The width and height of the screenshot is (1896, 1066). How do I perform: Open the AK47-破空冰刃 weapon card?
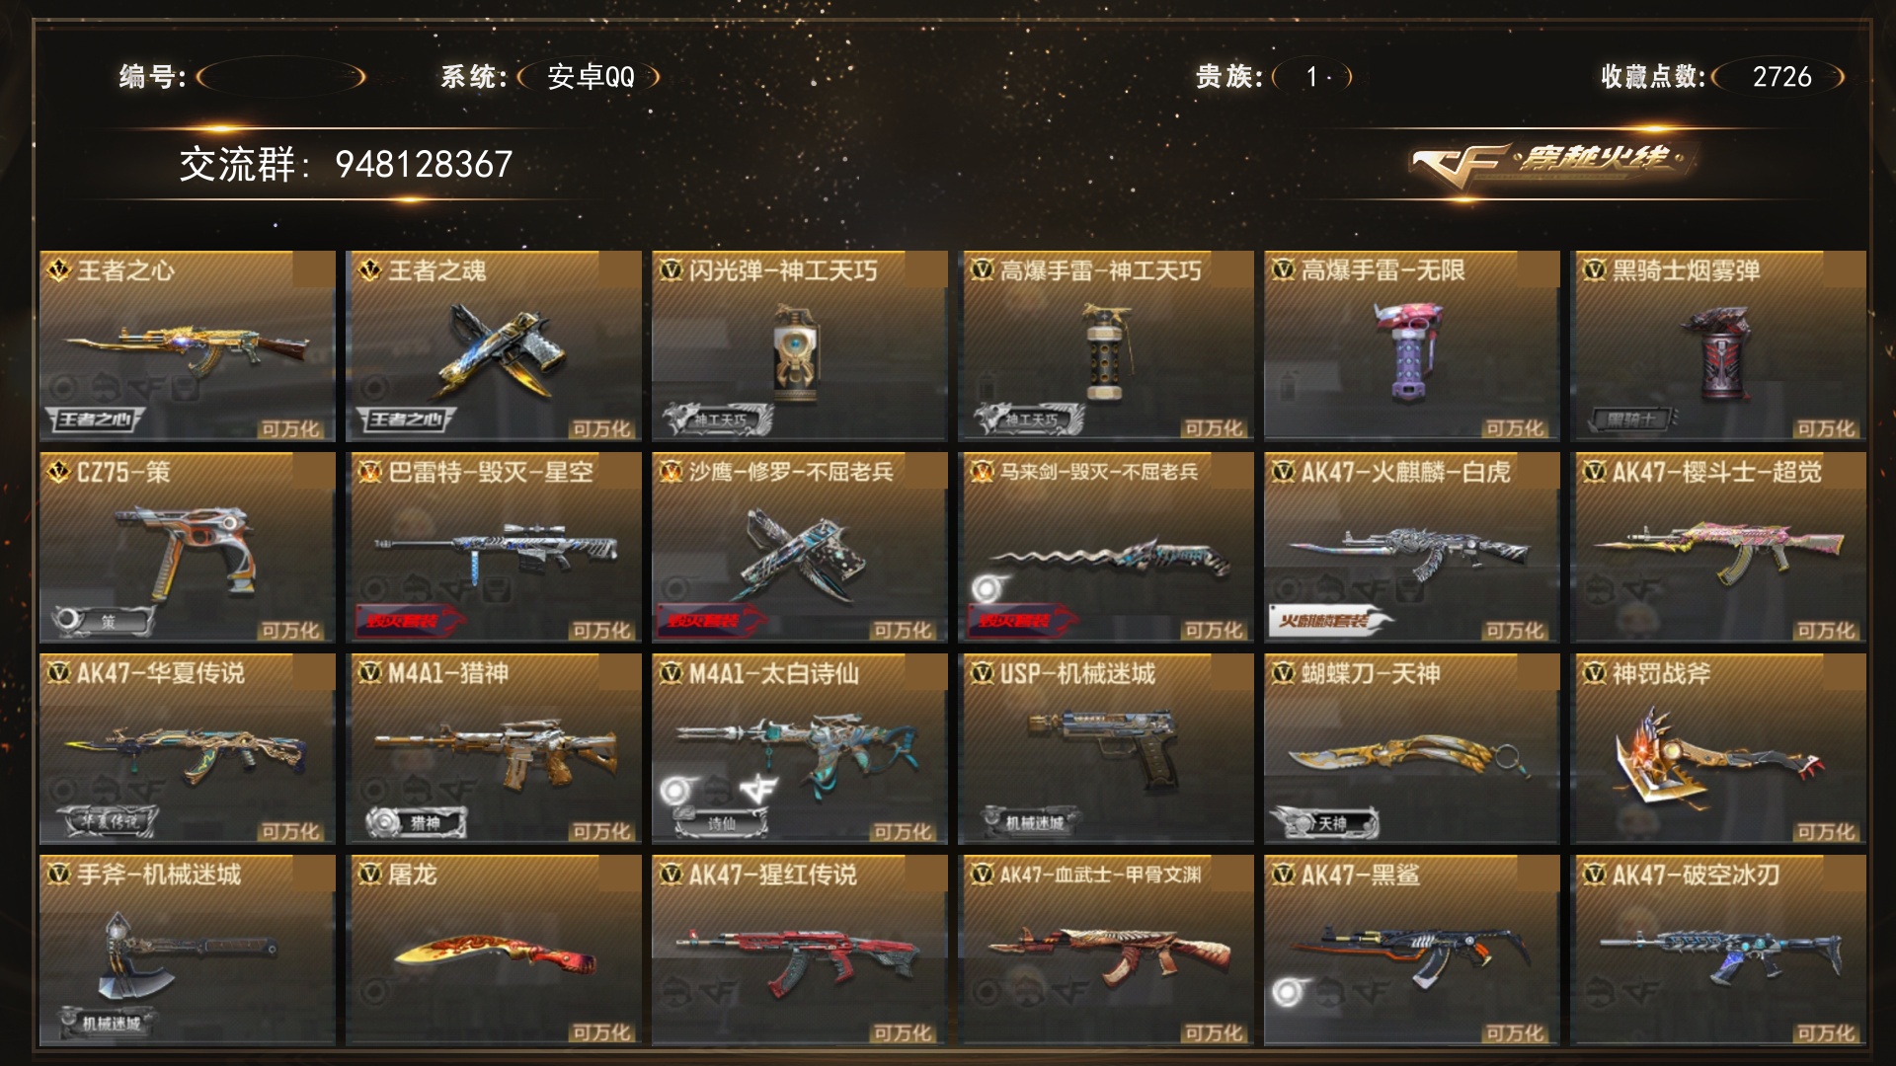coord(1718,950)
